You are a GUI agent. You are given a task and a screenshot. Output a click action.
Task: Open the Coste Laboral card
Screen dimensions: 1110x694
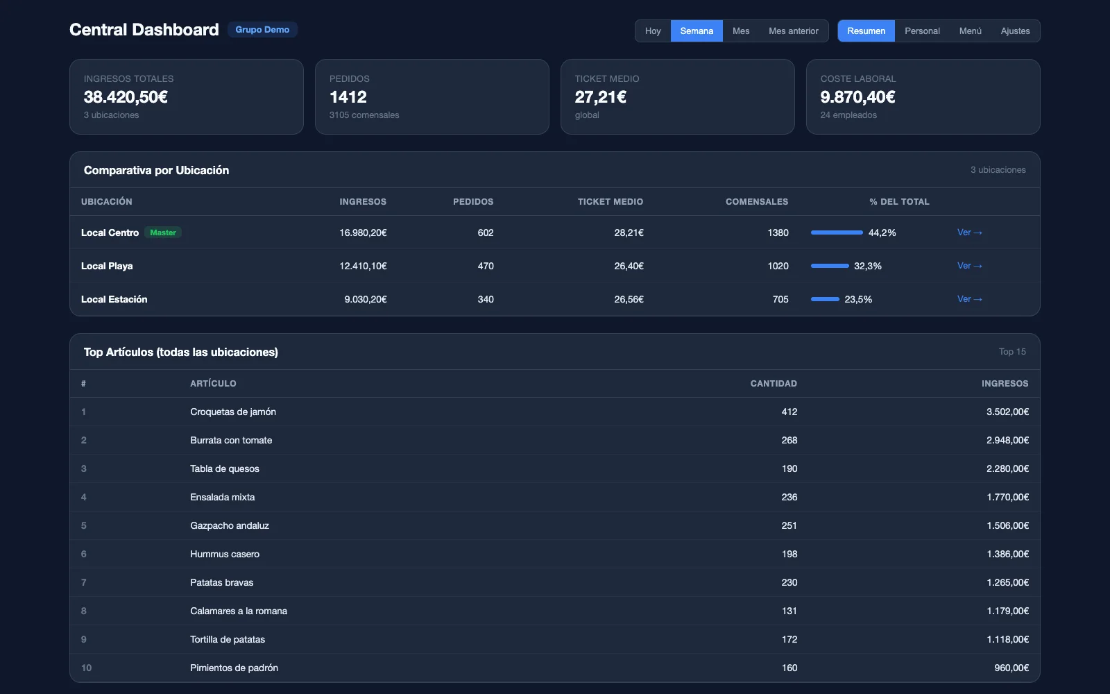click(923, 96)
